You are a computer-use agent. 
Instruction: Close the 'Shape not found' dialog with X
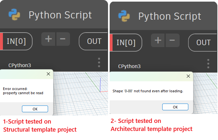pos(188,76)
